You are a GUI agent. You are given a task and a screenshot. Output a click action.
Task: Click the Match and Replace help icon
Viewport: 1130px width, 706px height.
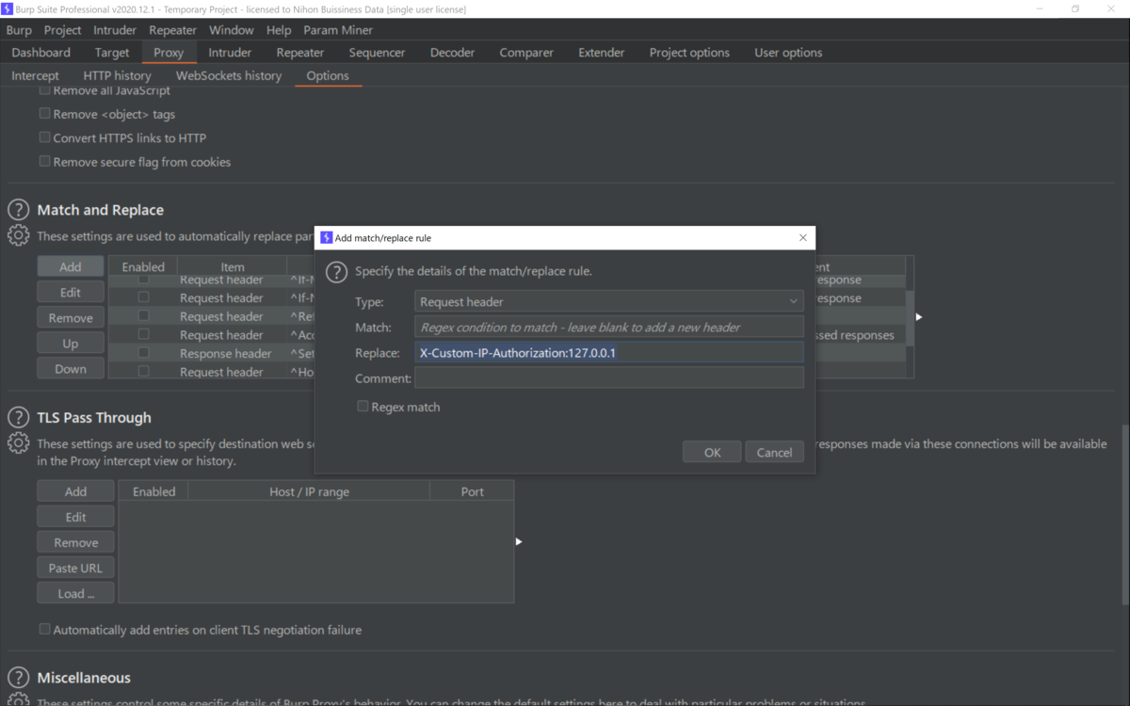click(19, 210)
